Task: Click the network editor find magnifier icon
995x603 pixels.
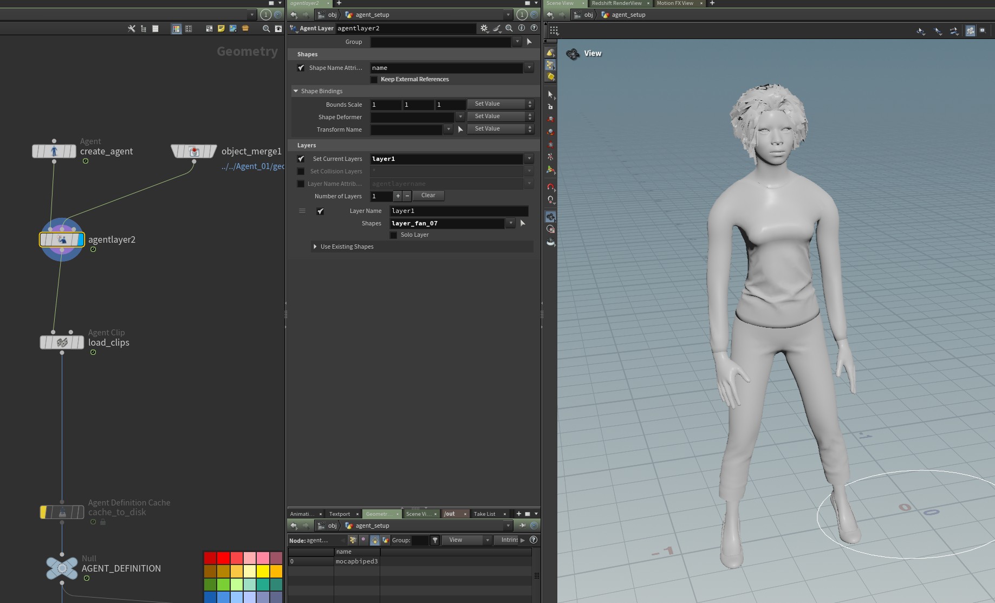Action: pos(266,29)
